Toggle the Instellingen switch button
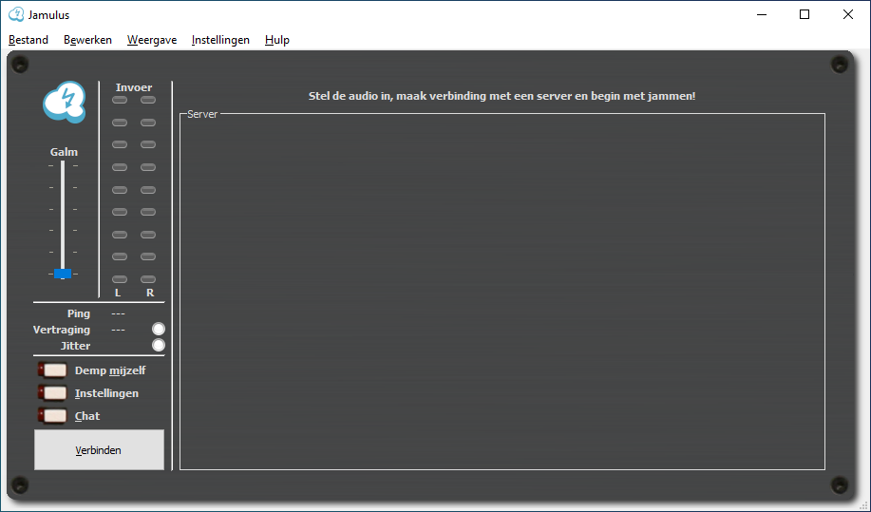This screenshot has width=871, height=512. 53,393
